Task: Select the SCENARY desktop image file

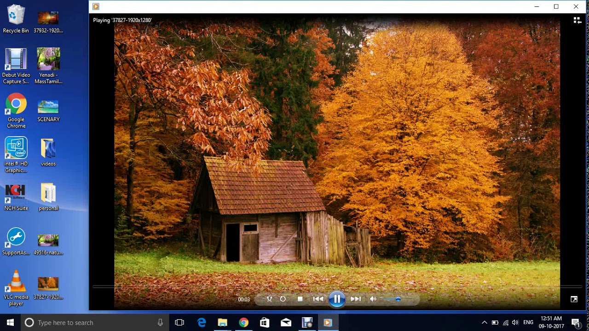Action: point(48,111)
